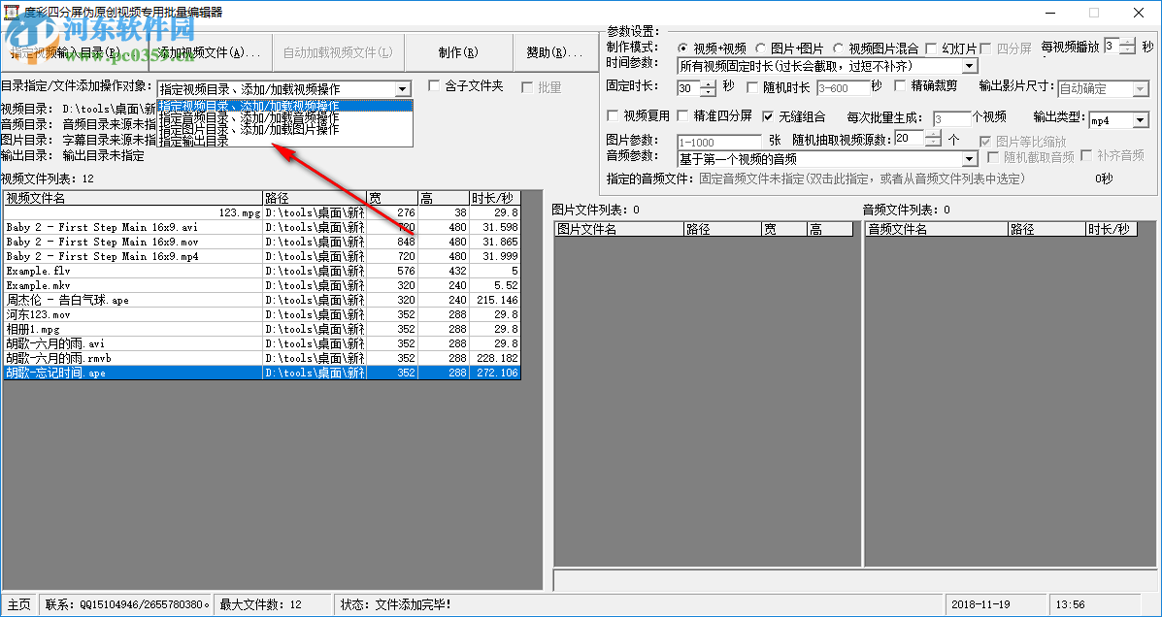Open 主页 in the status bar
1162x617 pixels.
19,604
